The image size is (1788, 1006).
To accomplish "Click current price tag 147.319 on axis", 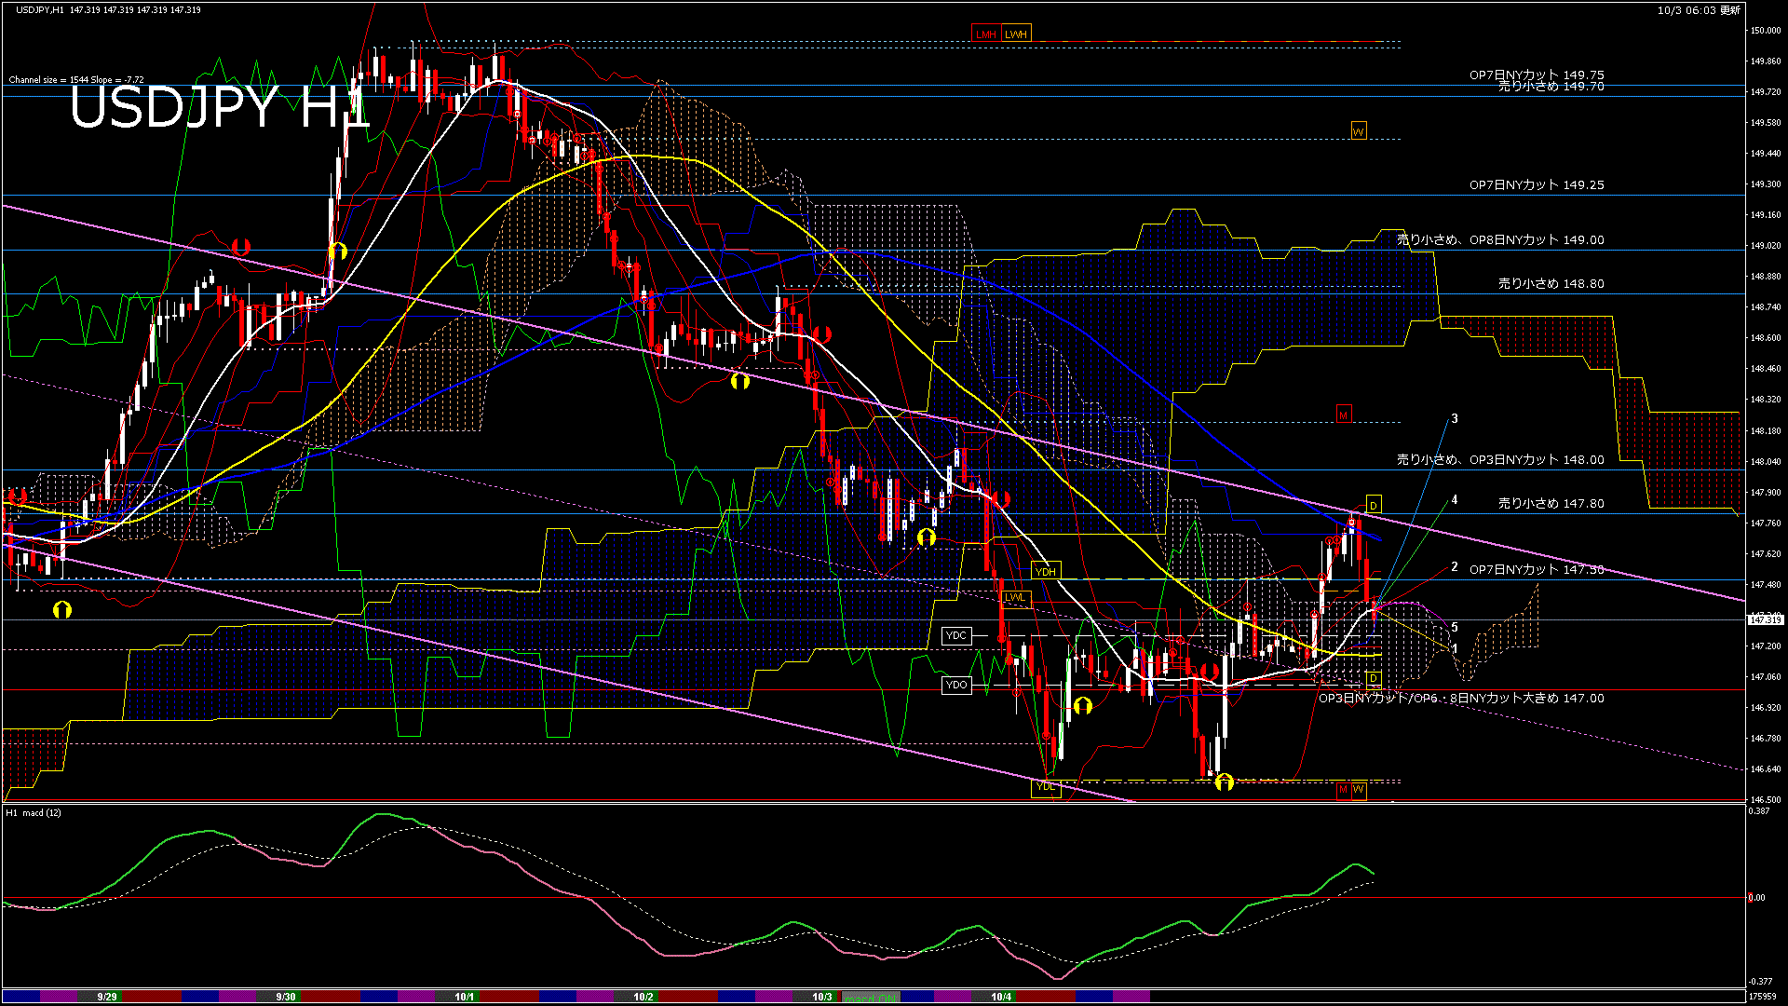I will coord(1765,619).
